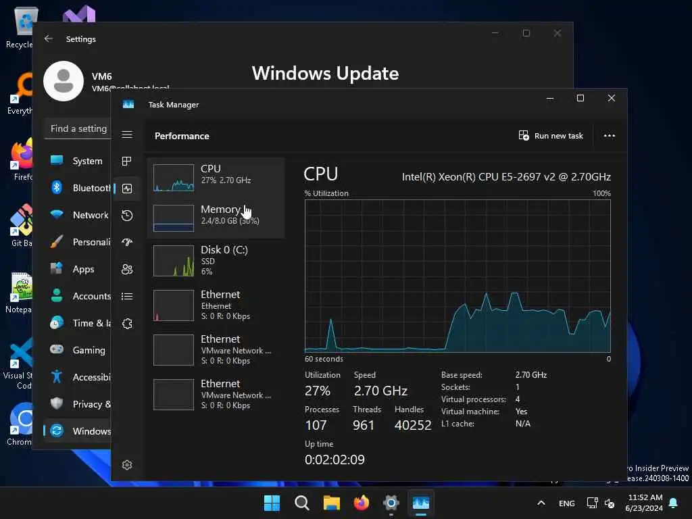The width and height of the screenshot is (692, 519).
Task: Click the 27% utilization value
Action: pos(318,391)
